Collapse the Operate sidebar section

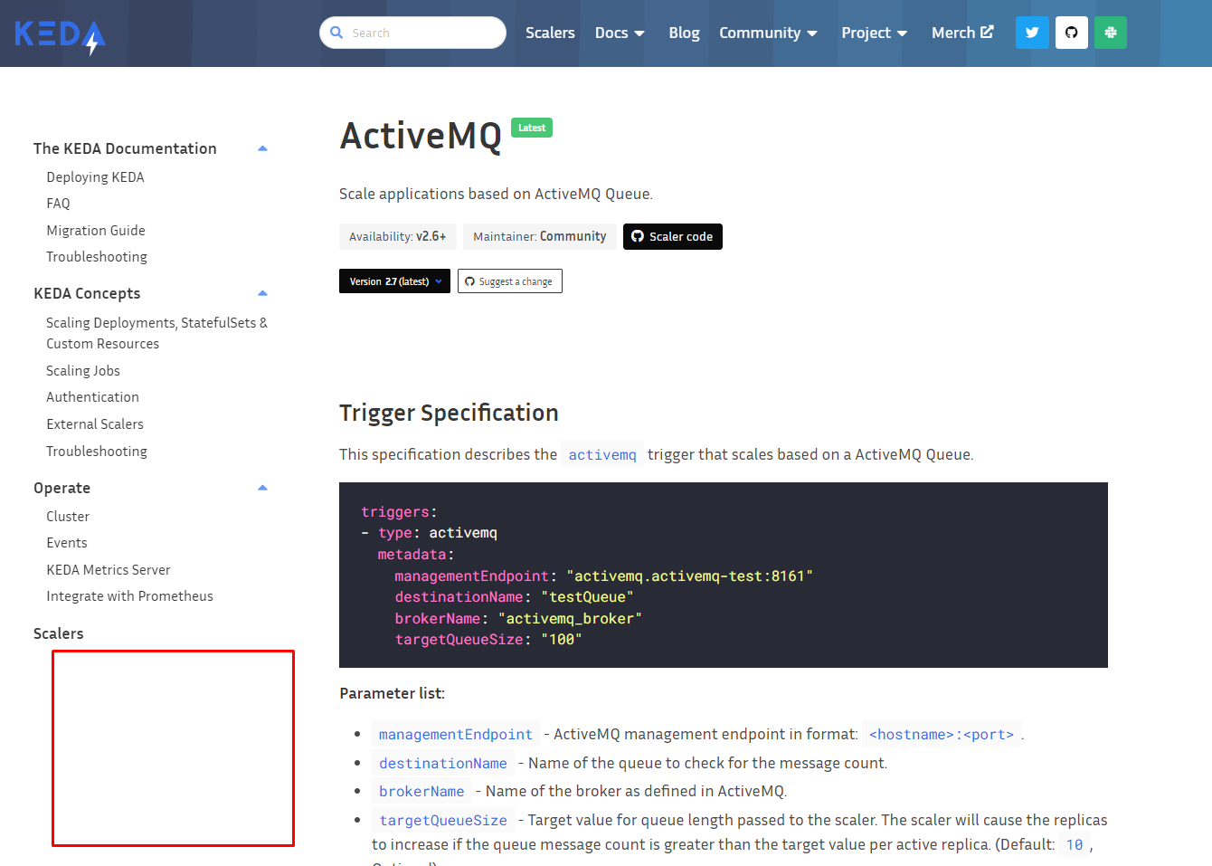coord(262,487)
